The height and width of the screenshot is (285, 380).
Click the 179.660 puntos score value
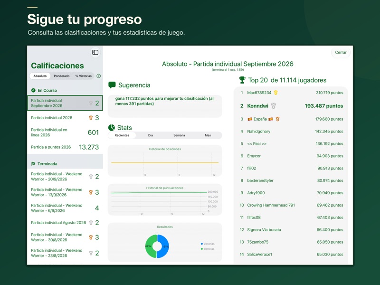click(329, 119)
